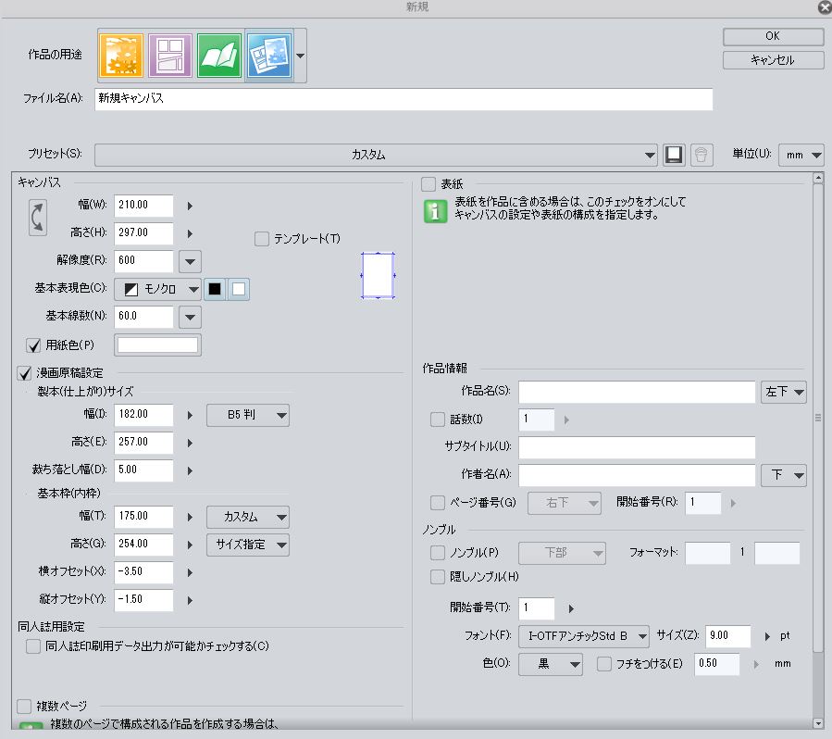Click the 用紙色 paper color swatch
This screenshot has height=739, width=832.
157,345
